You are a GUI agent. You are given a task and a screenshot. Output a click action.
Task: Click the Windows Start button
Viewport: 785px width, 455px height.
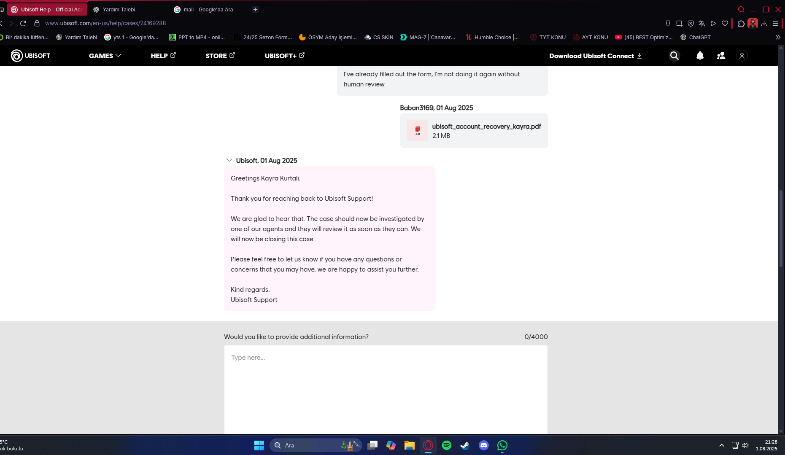pyautogui.click(x=259, y=445)
